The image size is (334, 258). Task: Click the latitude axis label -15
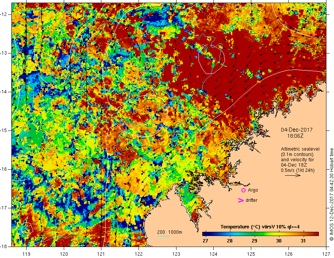[x=4, y=131]
